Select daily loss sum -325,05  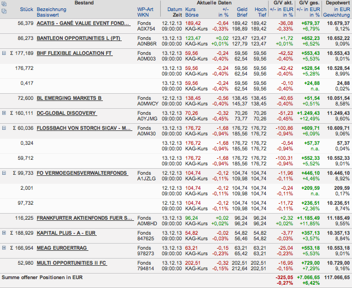(x=284, y=277)
